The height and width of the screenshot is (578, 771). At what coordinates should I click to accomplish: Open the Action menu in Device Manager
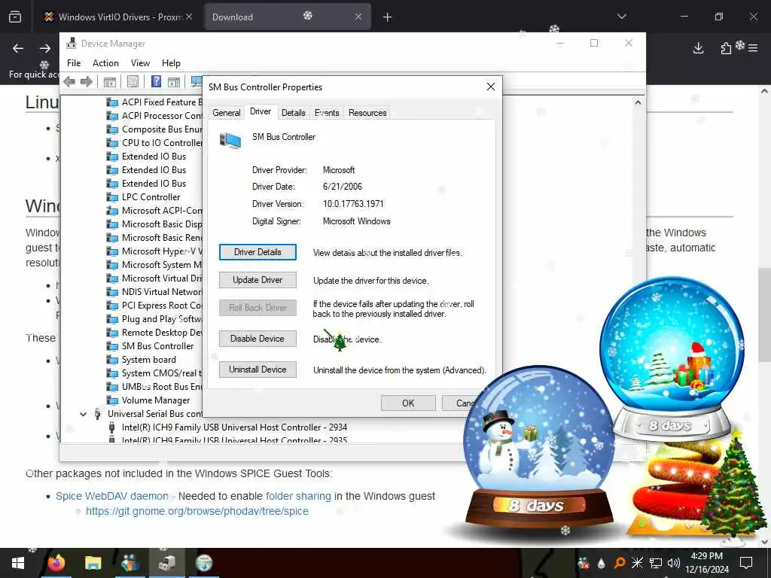(x=105, y=63)
